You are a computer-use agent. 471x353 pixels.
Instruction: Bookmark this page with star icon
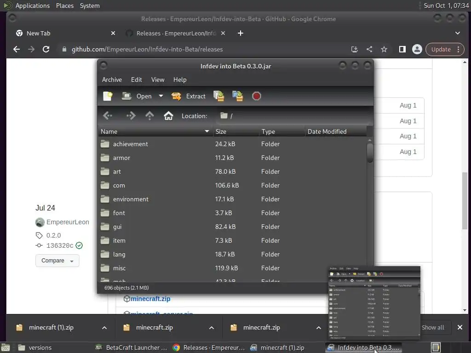[384, 49]
